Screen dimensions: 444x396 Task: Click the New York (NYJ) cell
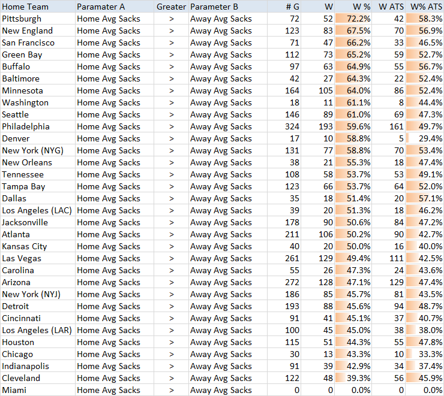[x=38, y=294]
